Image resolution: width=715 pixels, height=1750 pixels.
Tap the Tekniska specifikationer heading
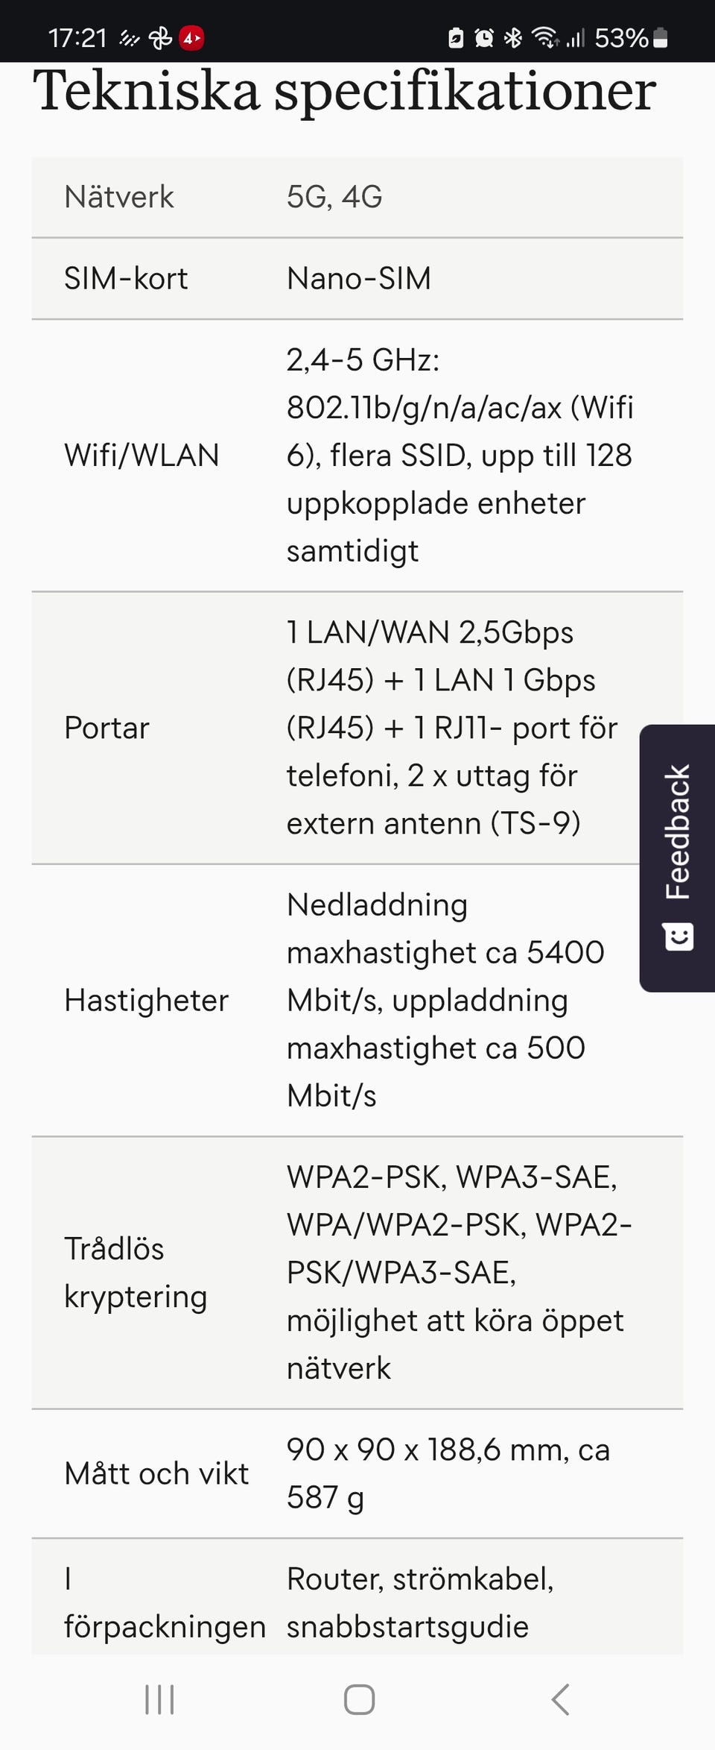pos(344,91)
